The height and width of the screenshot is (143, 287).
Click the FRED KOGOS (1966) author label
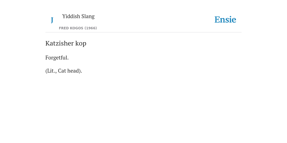pyautogui.click(x=78, y=28)
